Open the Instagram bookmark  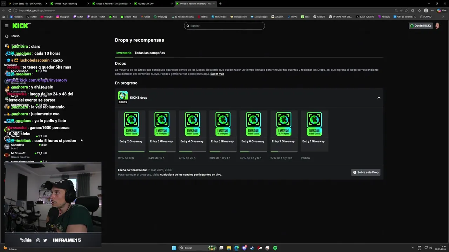point(63,16)
